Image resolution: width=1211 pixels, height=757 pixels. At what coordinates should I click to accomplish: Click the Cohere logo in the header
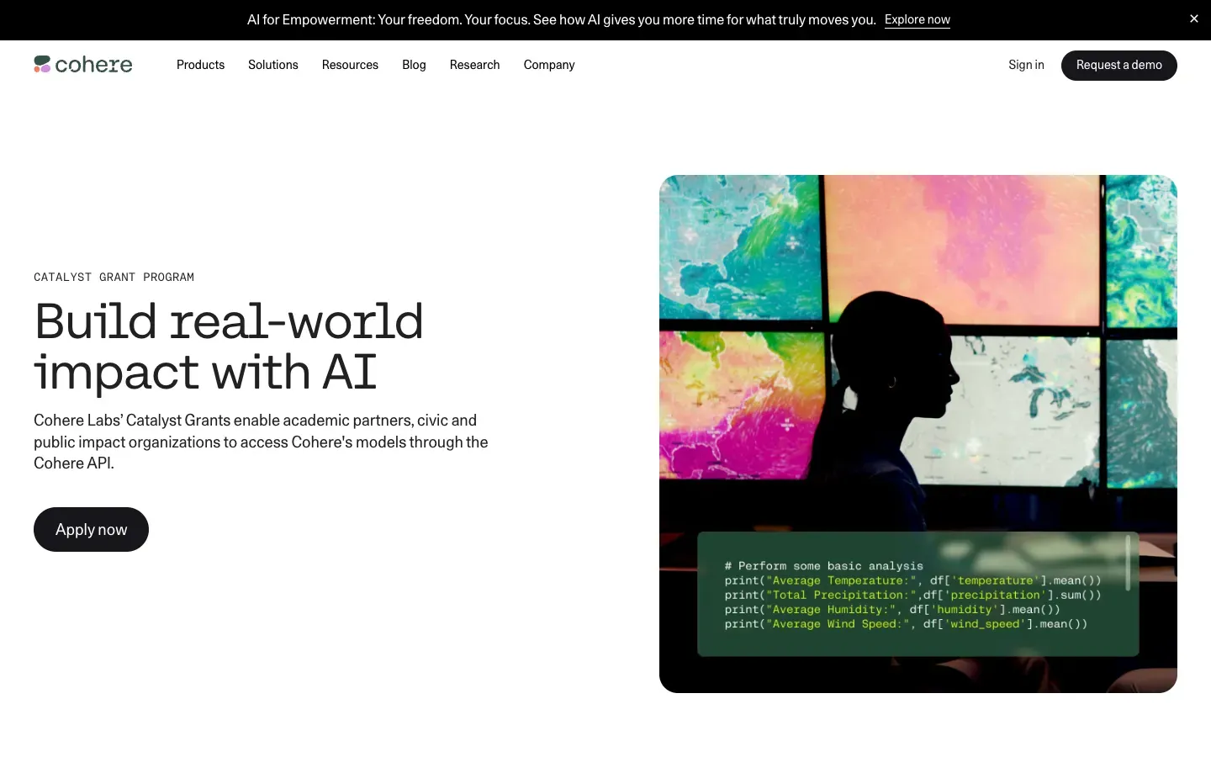83,65
